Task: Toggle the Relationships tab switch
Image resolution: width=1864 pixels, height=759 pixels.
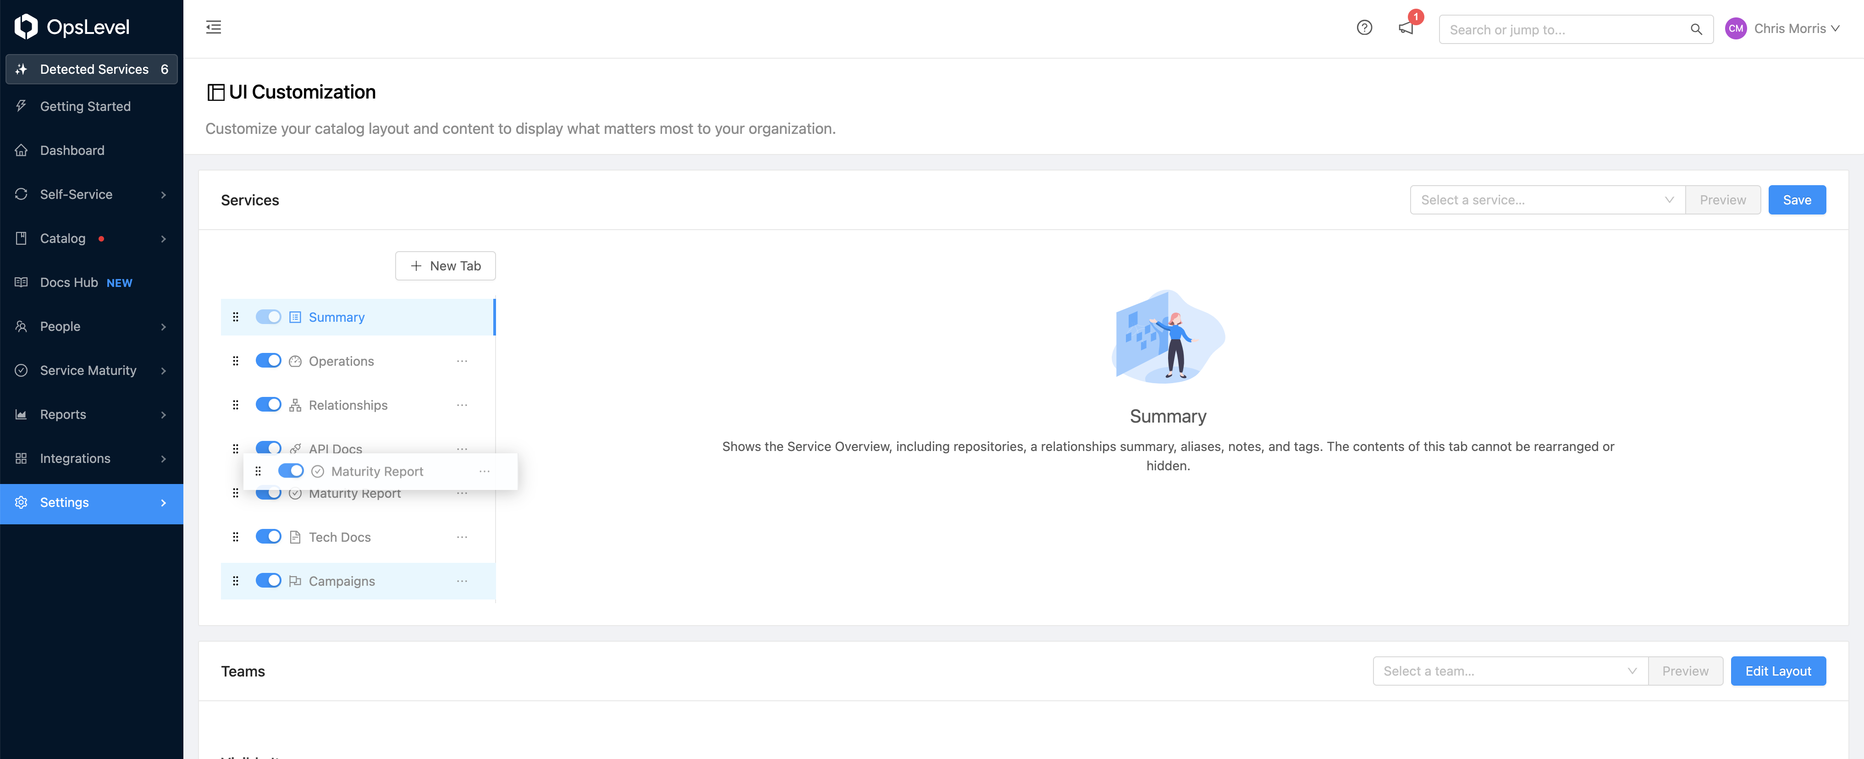Action: [269, 404]
